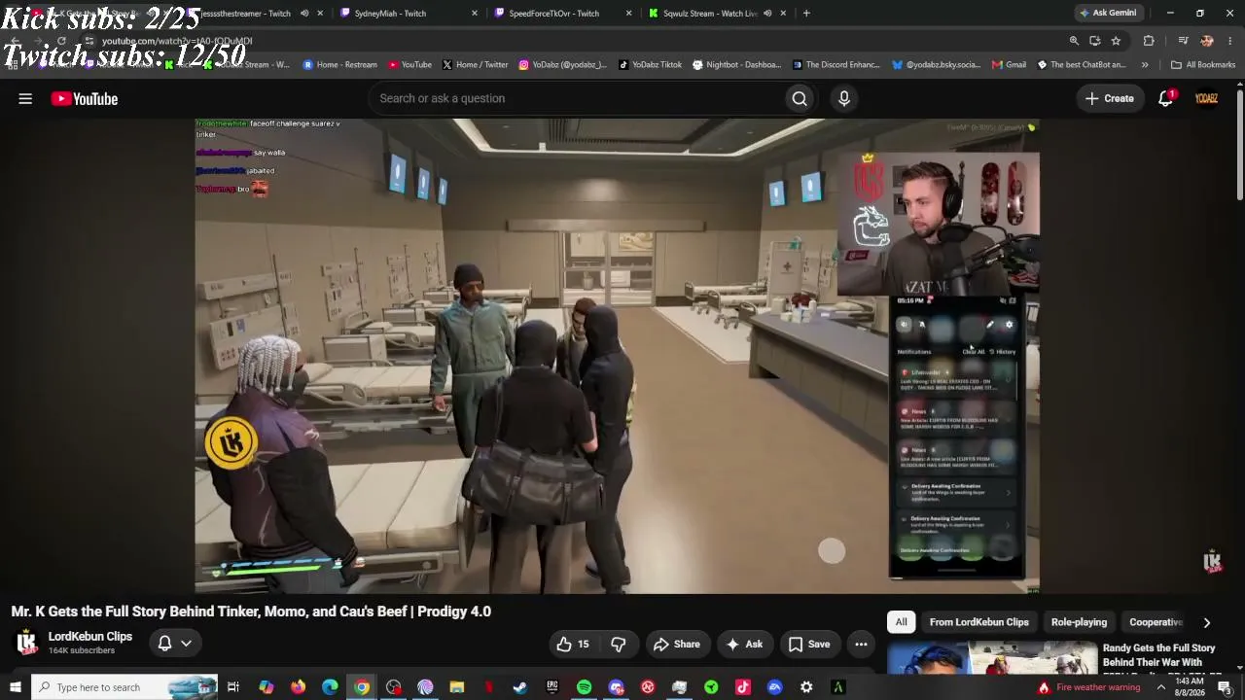Viewport: 1245px width, 700px height.
Task: Show hidden system tray icons
Action: (x=1160, y=687)
